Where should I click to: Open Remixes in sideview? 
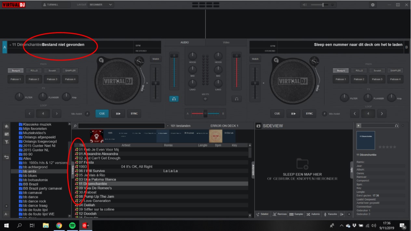pyautogui.click(x=280, y=214)
